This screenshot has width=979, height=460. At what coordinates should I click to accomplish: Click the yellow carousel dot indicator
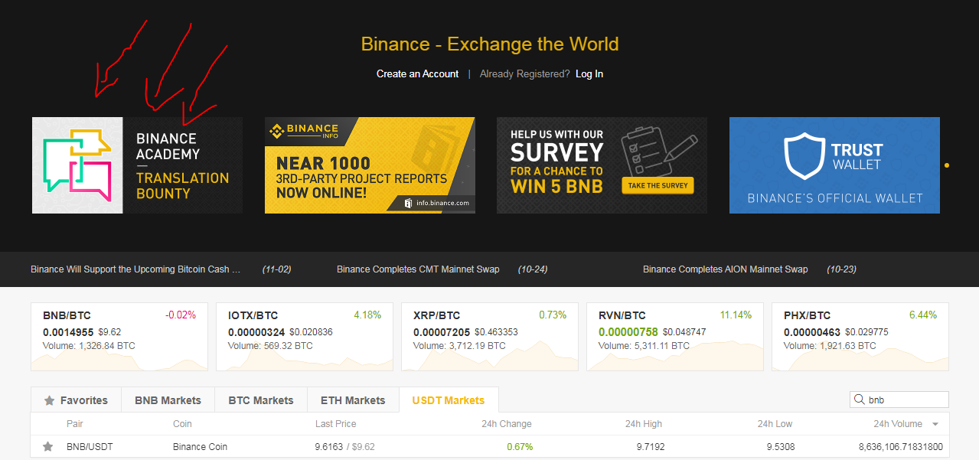tap(947, 165)
